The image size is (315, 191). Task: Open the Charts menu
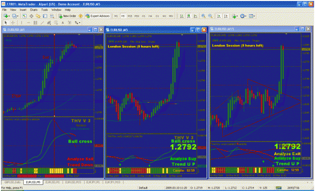pos(34,10)
